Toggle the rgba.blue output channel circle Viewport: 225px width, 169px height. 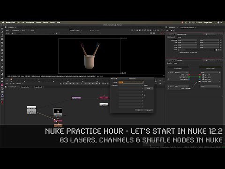click(203, 79)
